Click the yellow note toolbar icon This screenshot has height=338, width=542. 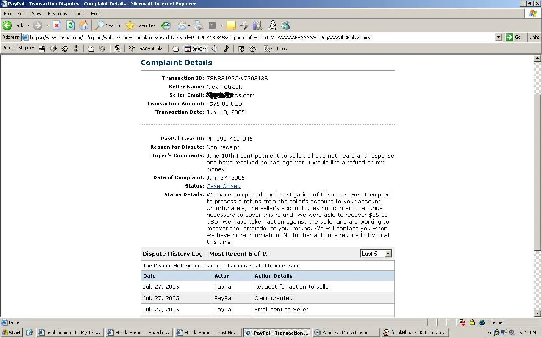[231, 25]
